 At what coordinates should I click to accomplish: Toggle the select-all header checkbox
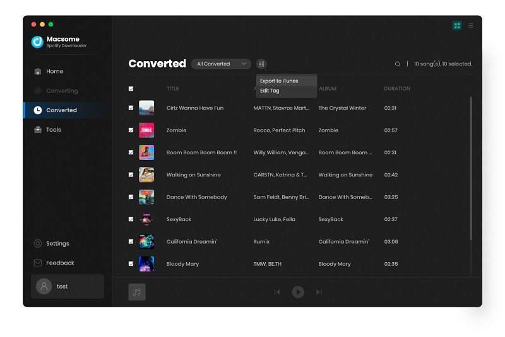pyautogui.click(x=131, y=89)
